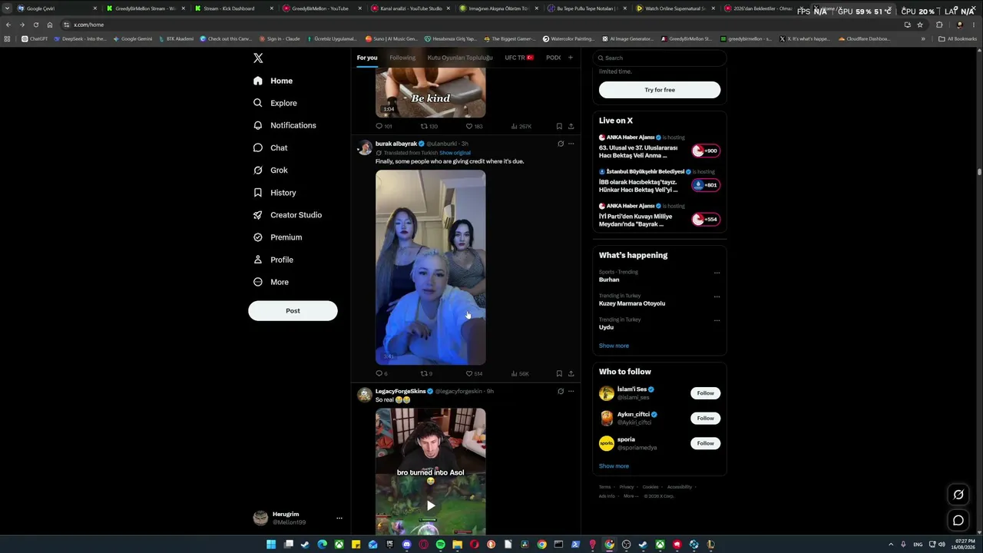Screen dimensions: 983x553
Task: Open more options on LegacyForgeSkins post
Action: coord(571,391)
